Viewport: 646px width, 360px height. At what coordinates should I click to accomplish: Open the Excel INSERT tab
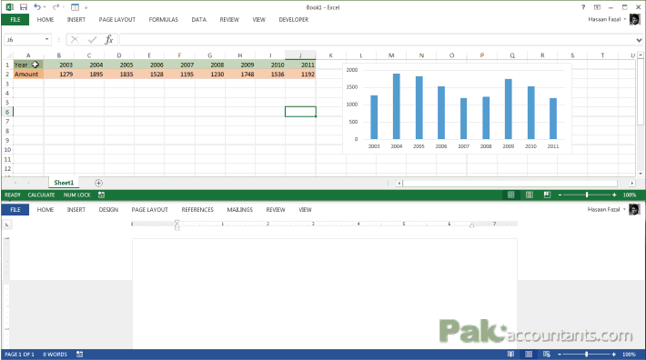76,20
